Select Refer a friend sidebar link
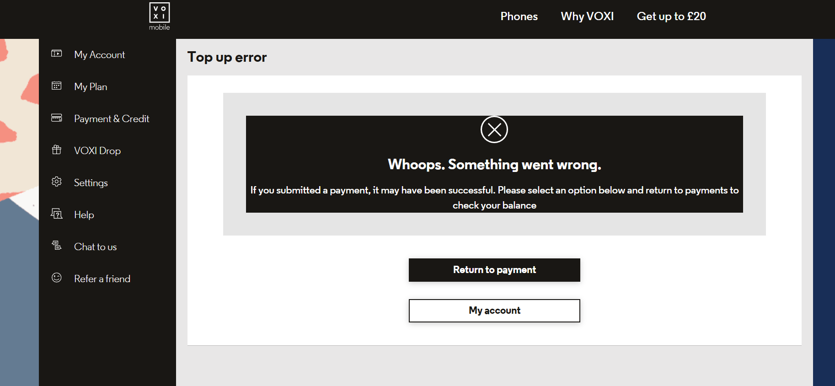Image resolution: width=835 pixels, height=386 pixels. click(102, 279)
